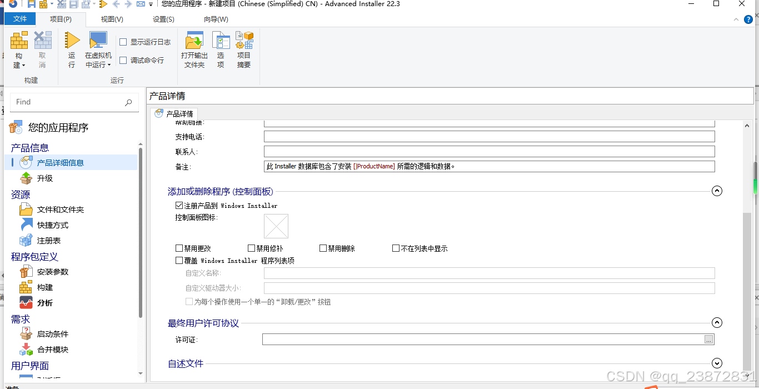Click the Back arrow in quick access toolbar
The height and width of the screenshot is (389, 759).
click(116, 4)
